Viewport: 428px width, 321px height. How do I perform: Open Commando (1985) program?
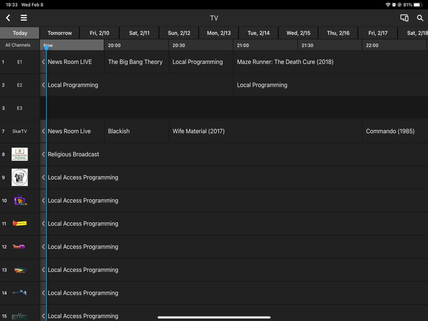pos(395,131)
